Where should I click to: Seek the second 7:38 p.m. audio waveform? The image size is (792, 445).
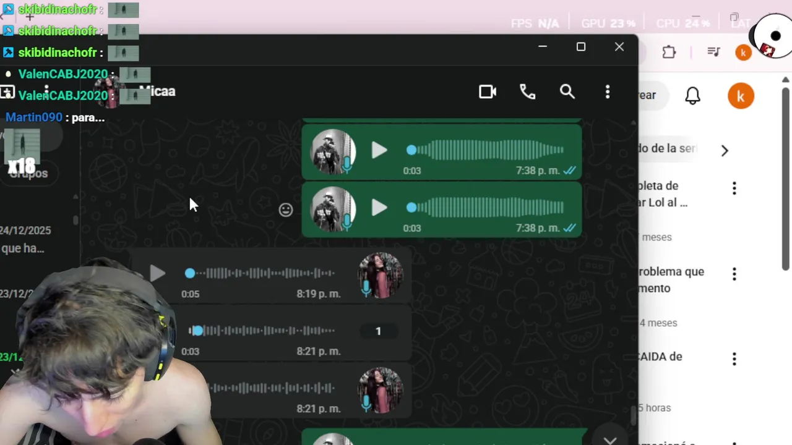coord(486,208)
